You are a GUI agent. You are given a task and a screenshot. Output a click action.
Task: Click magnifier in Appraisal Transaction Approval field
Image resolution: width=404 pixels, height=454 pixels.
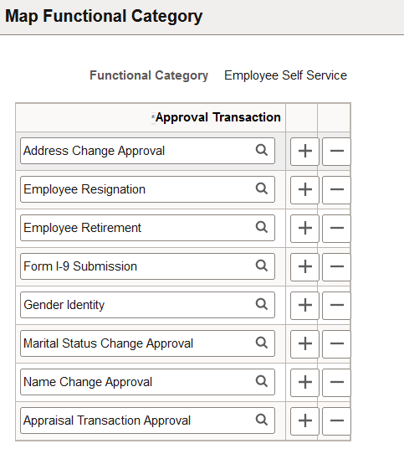262,420
